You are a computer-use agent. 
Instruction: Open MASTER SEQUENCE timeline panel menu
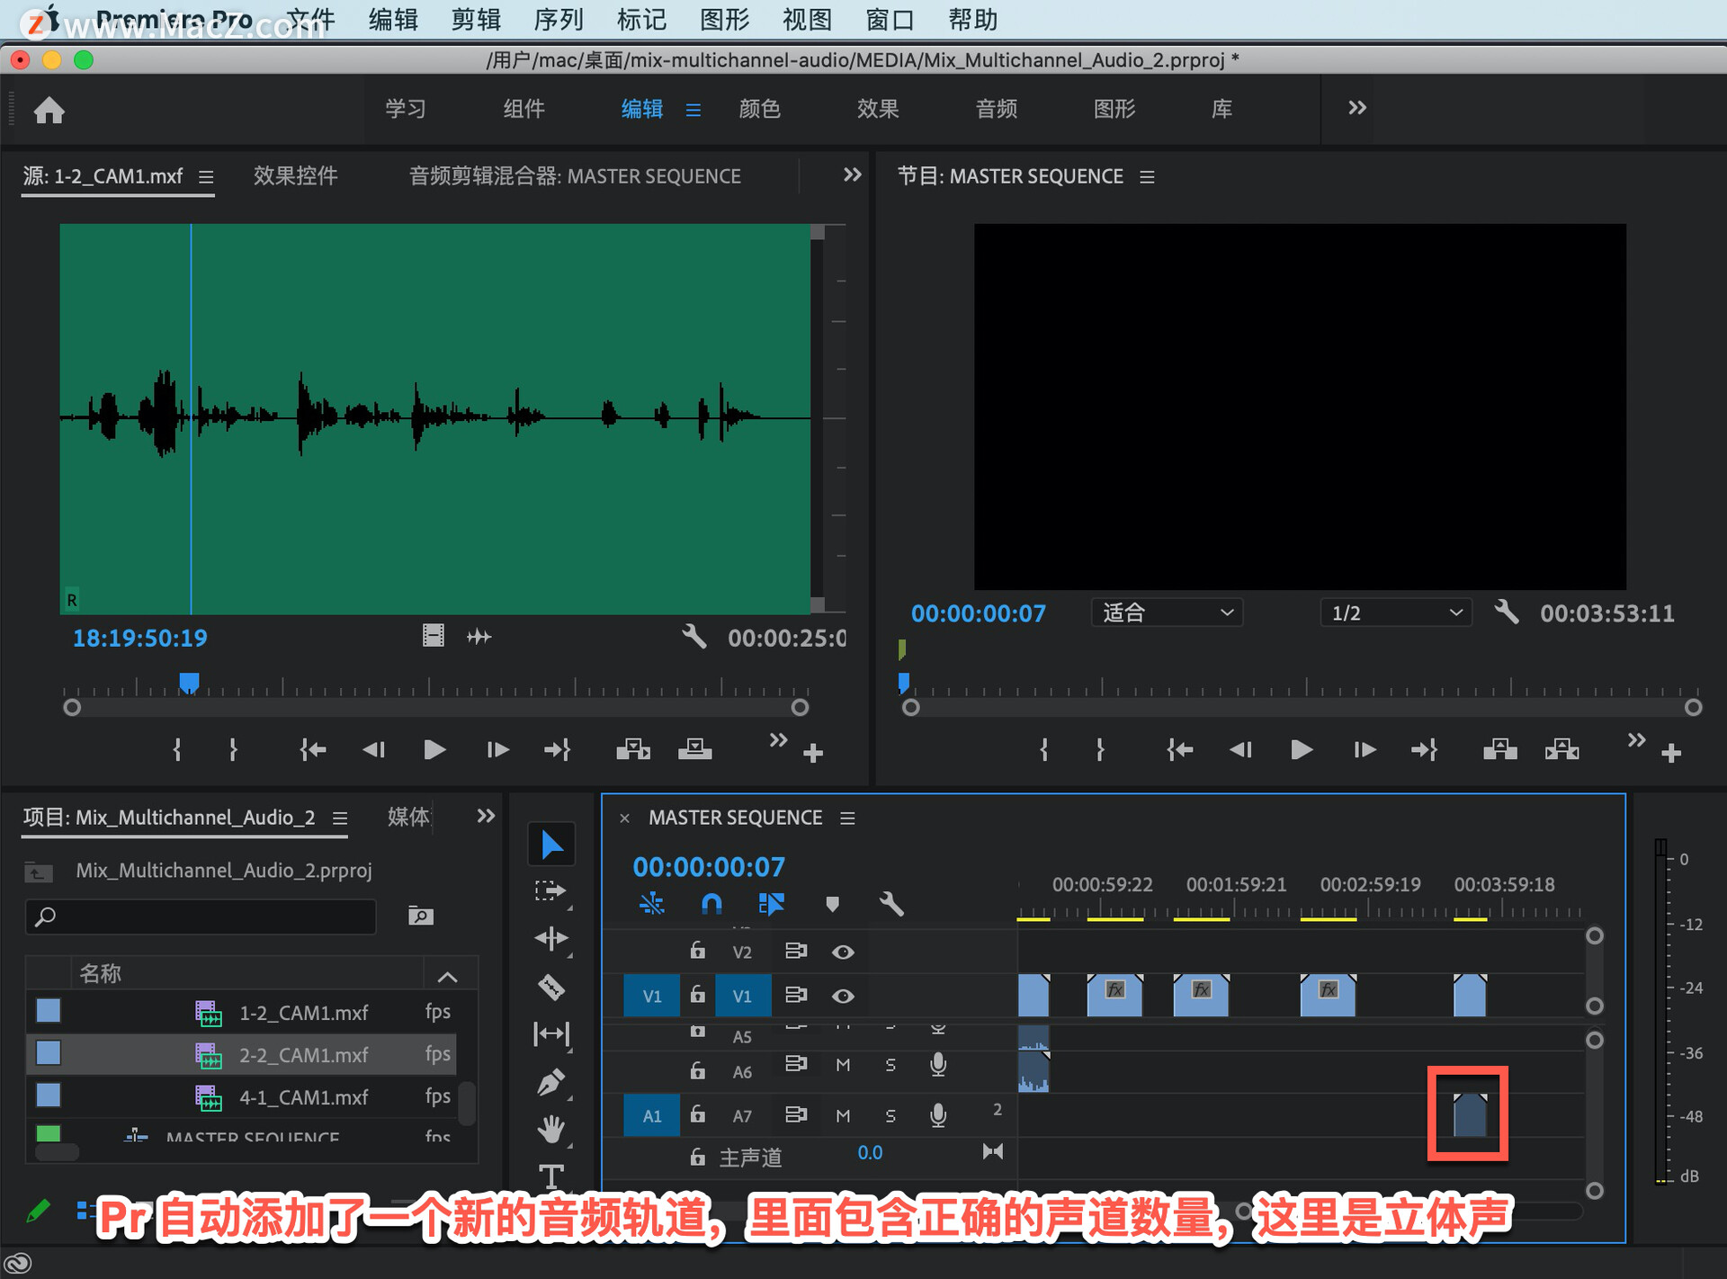pyautogui.click(x=847, y=818)
